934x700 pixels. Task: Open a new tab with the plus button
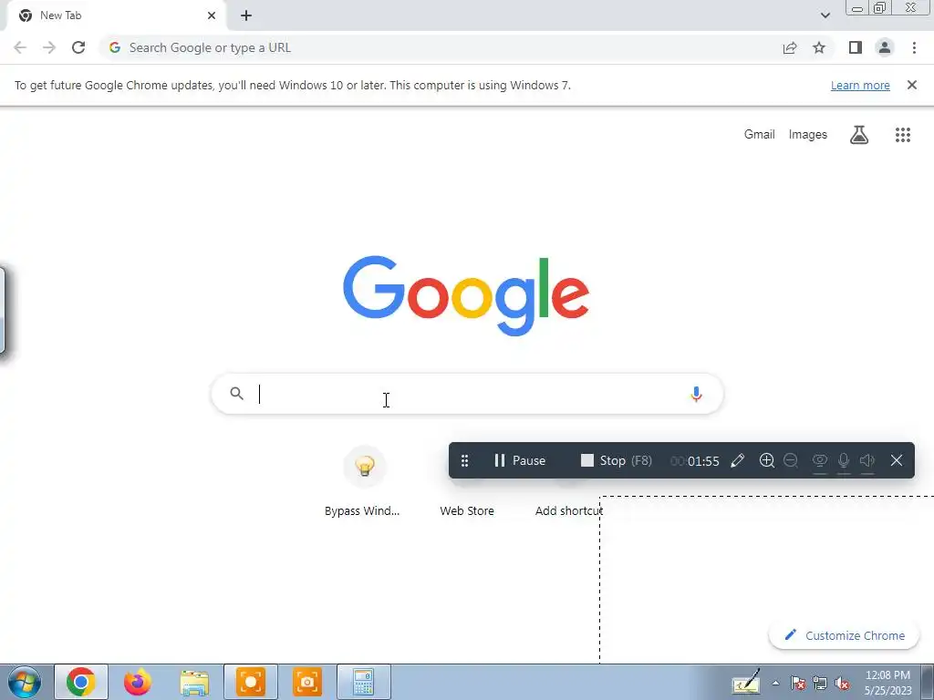246,15
